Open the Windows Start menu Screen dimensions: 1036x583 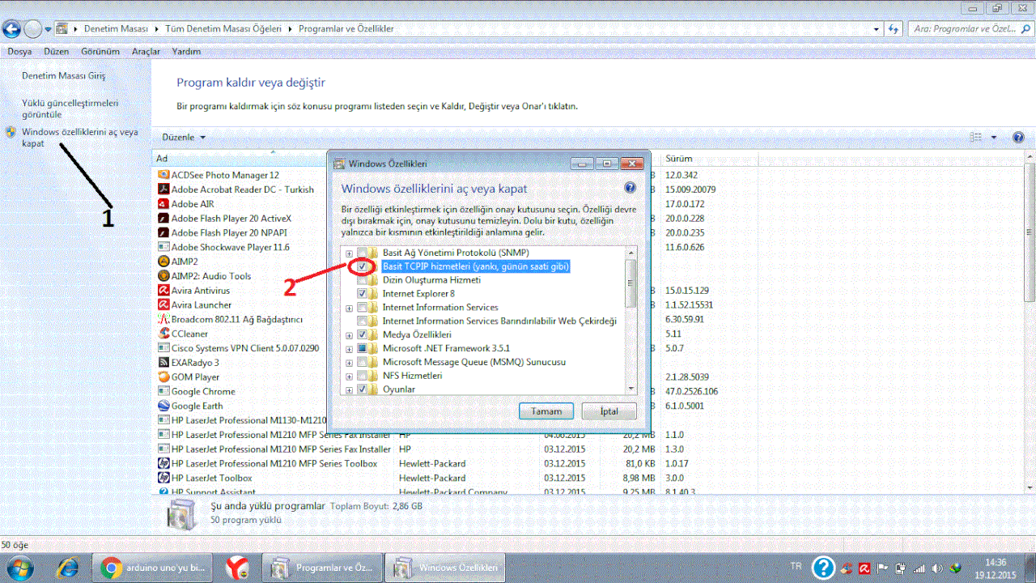(18, 568)
